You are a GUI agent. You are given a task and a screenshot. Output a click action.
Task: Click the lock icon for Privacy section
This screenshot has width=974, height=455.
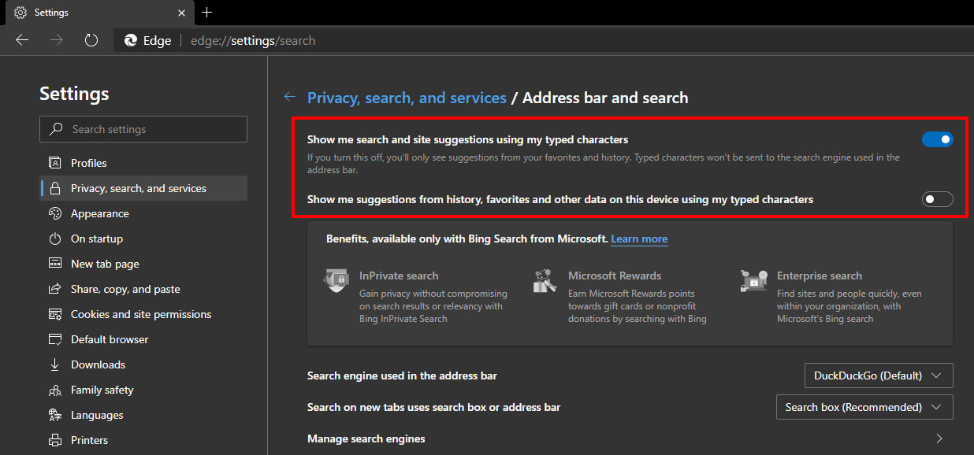(55, 188)
